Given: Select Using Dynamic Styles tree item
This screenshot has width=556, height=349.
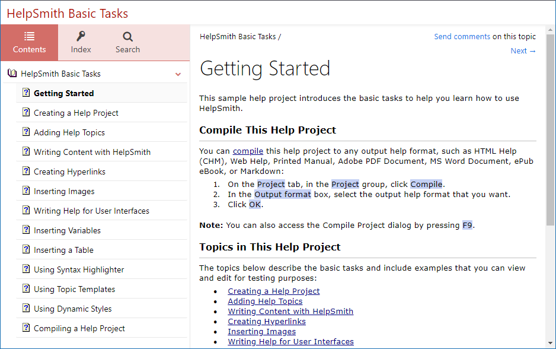Looking at the screenshot, I should tap(101, 309).
